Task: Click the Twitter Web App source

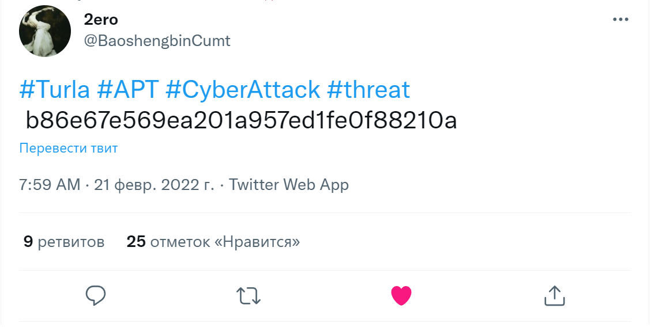Action: (289, 185)
